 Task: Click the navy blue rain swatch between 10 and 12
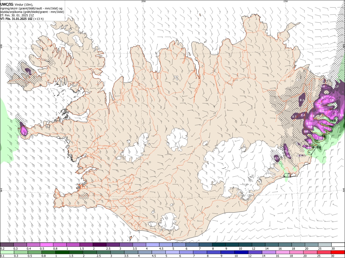tap(241, 252)
